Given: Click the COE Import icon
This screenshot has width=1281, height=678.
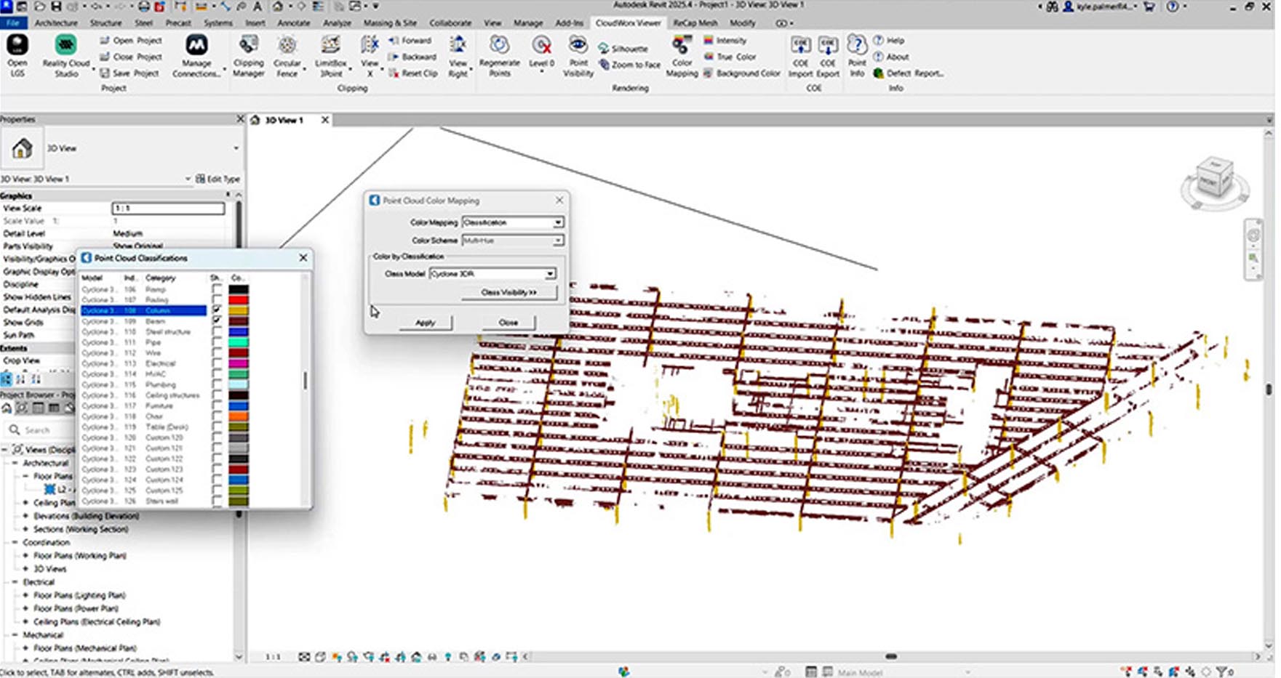Looking at the screenshot, I should coord(800,47).
